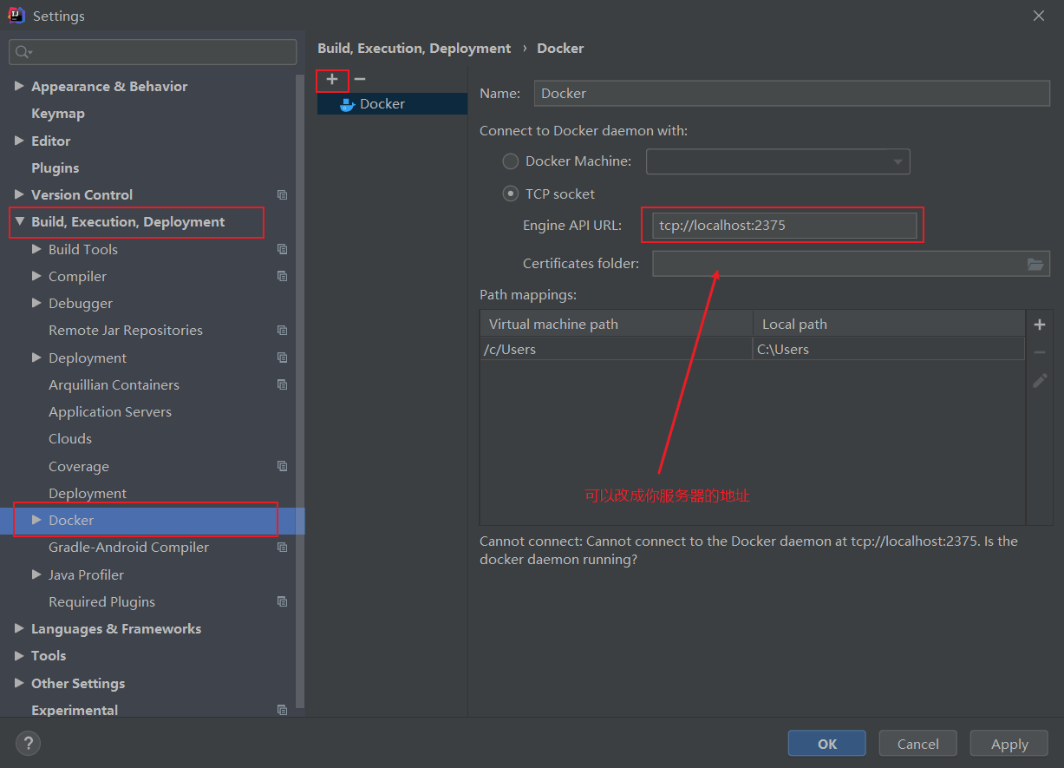Collapse the Build, Execution, Deployment section
The width and height of the screenshot is (1064, 768).
(x=19, y=222)
